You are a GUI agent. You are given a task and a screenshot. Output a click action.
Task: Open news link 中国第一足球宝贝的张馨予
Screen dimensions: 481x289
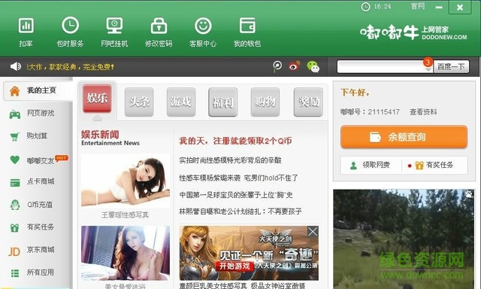point(235,195)
